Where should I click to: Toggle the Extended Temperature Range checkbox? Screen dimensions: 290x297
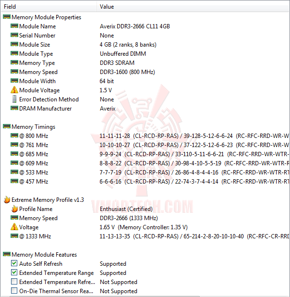click(x=14, y=272)
